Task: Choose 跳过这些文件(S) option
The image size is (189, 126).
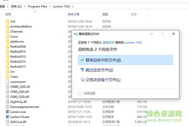Action: point(99,70)
